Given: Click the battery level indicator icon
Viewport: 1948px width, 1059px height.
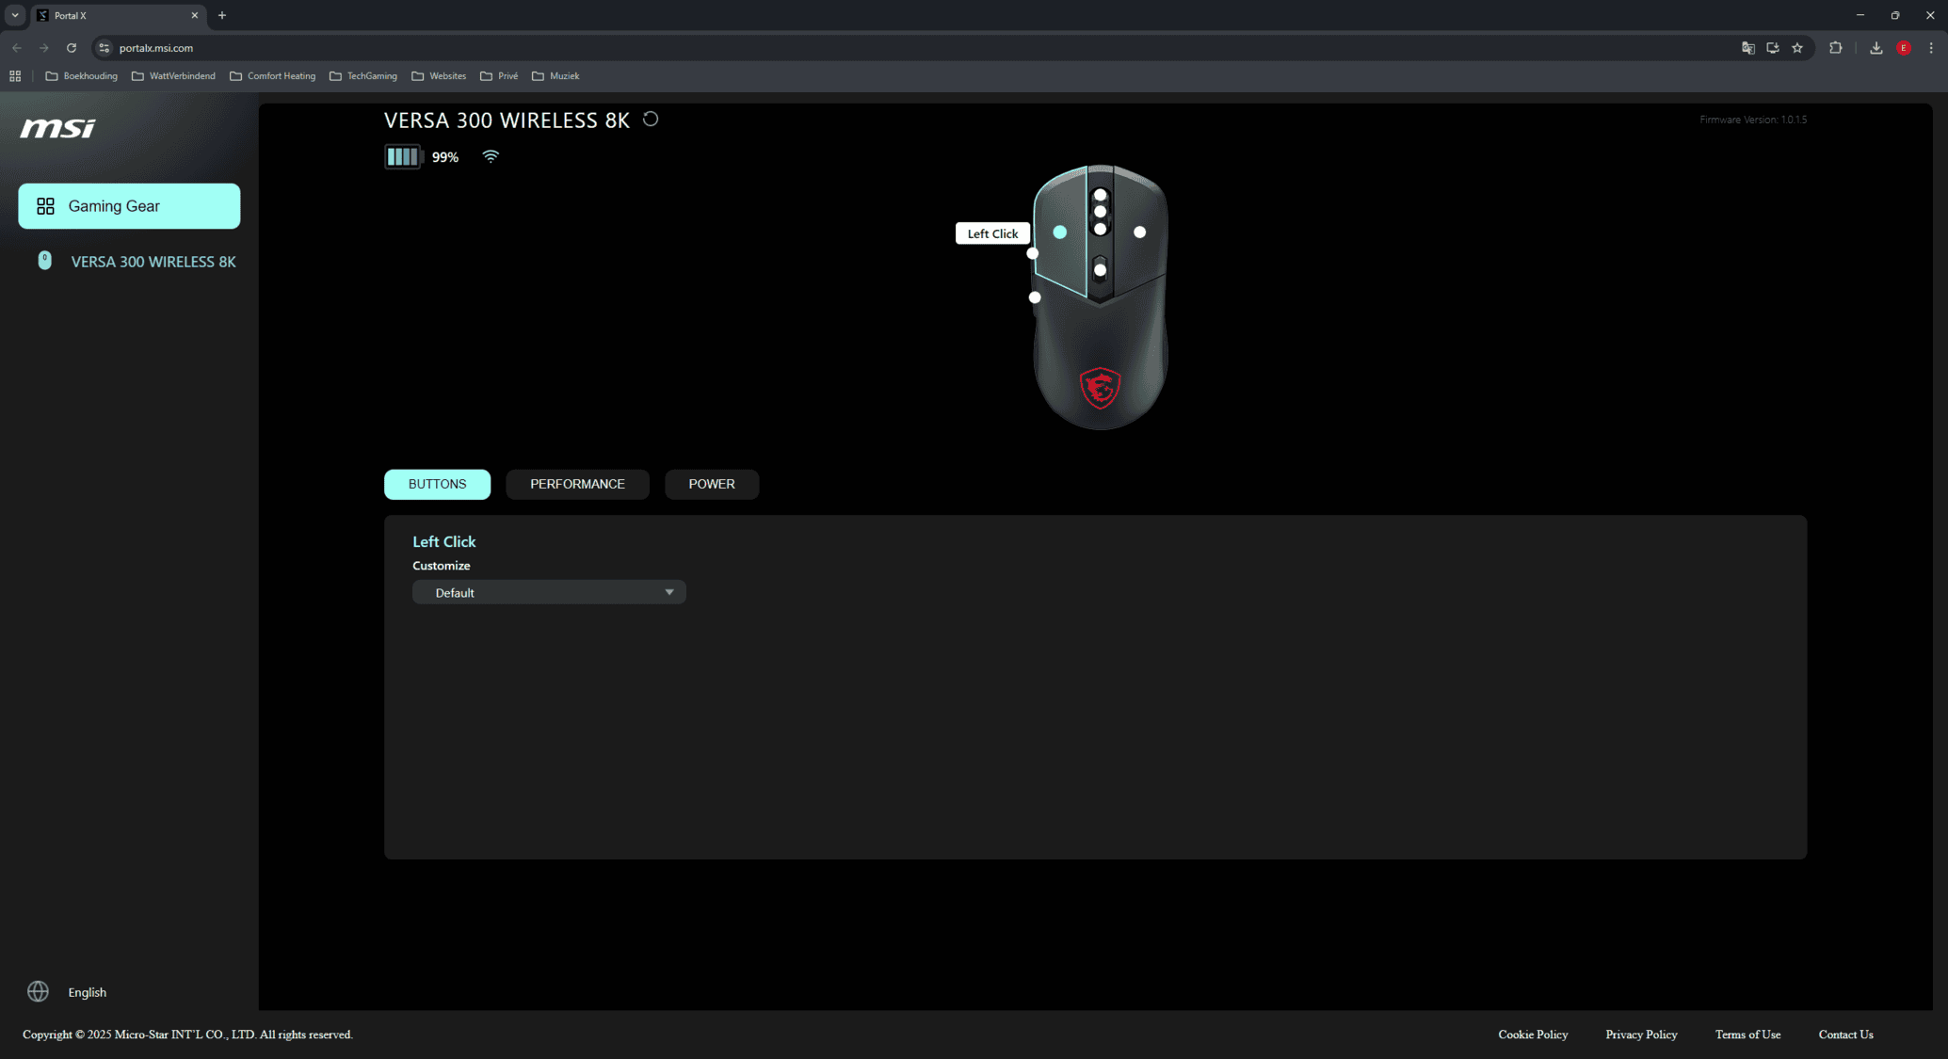Looking at the screenshot, I should 403,157.
